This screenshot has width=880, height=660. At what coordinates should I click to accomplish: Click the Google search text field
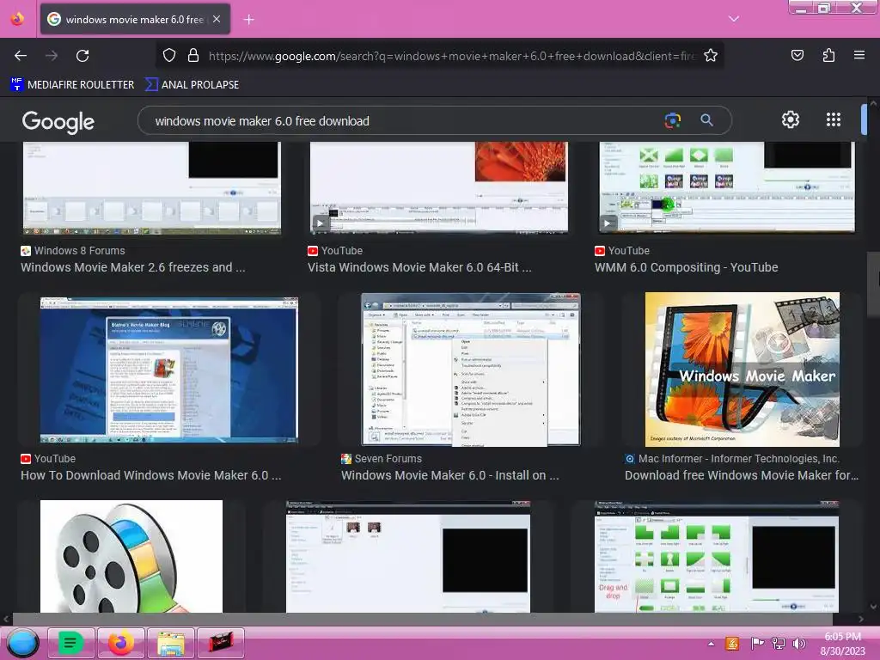tap(404, 120)
